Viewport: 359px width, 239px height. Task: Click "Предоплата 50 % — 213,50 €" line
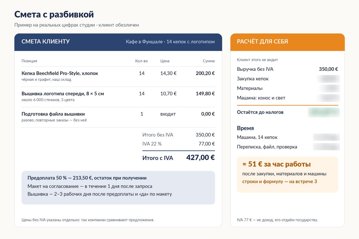click(87, 178)
